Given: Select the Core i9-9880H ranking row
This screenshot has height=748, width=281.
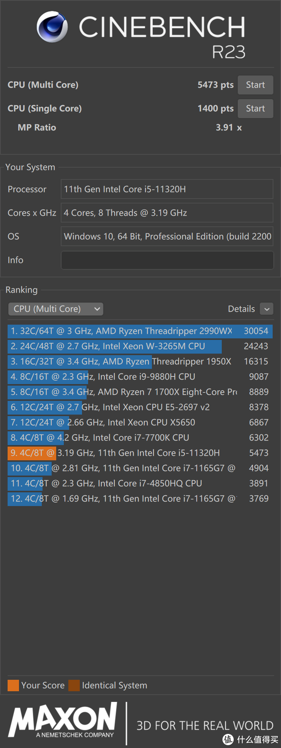Looking at the screenshot, I should pyautogui.click(x=140, y=377).
